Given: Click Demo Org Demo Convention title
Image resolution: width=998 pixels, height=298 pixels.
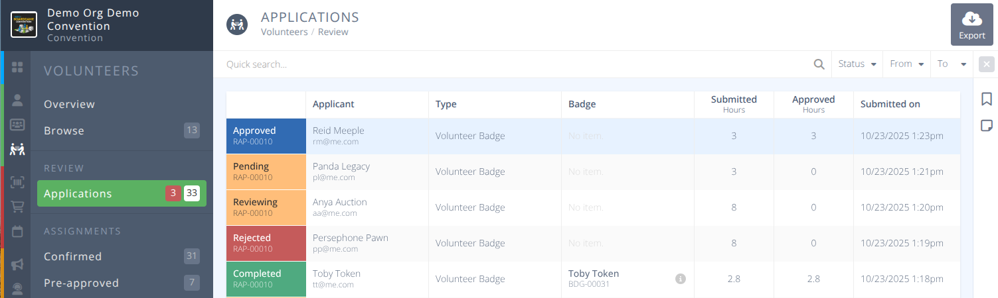Looking at the screenshot, I should click(x=93, y=20).
